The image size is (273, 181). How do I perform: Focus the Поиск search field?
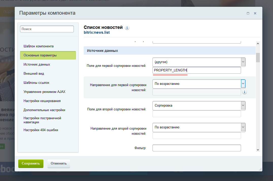[x=47, y=29]
